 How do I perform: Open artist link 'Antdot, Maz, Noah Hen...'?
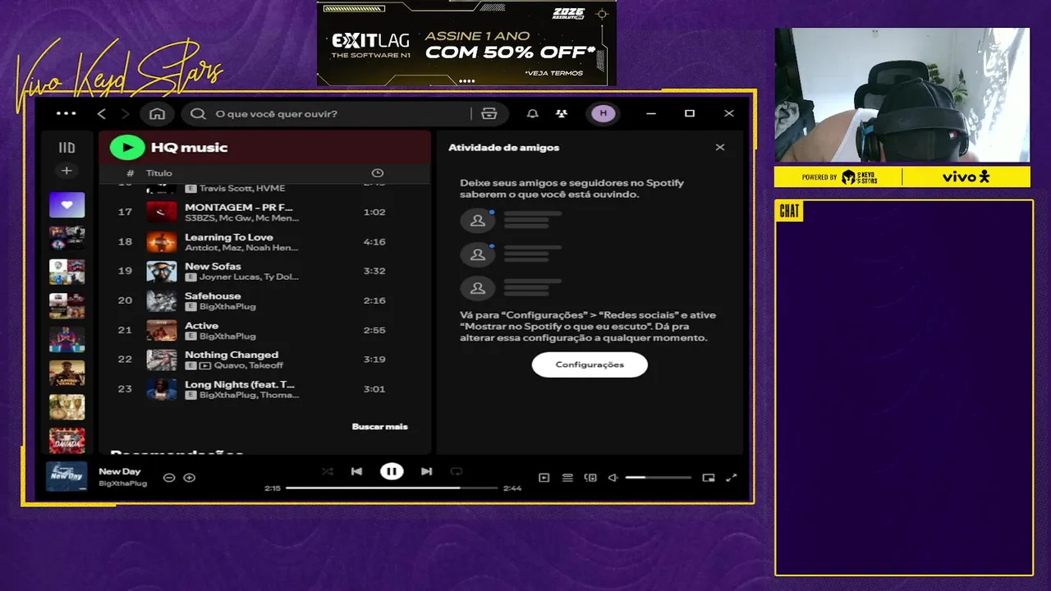(x=241, y=248)
